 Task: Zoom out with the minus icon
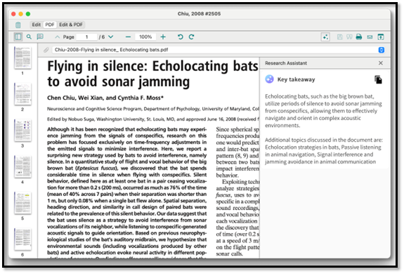click(x=128, y=37)
